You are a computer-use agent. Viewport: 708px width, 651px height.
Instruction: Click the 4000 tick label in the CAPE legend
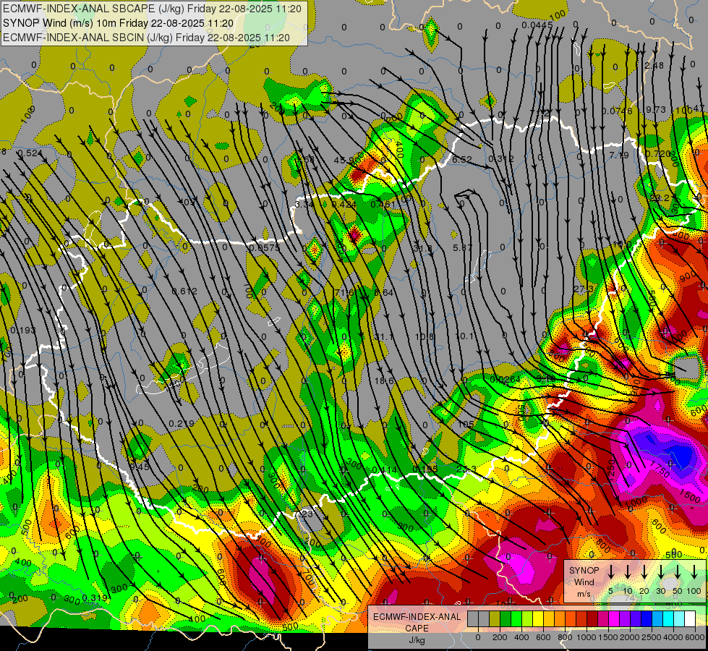click(x=673, y=637)
